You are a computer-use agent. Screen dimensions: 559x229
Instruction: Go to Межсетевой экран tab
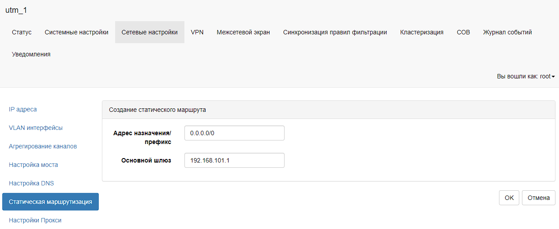click(x=243, y=32)
